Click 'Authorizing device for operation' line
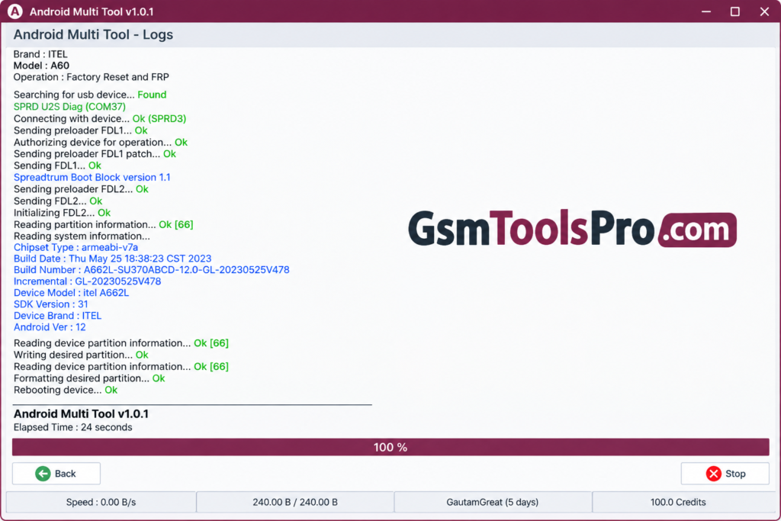This screenshot has height=521, width=781. click(x=101, y=143)
